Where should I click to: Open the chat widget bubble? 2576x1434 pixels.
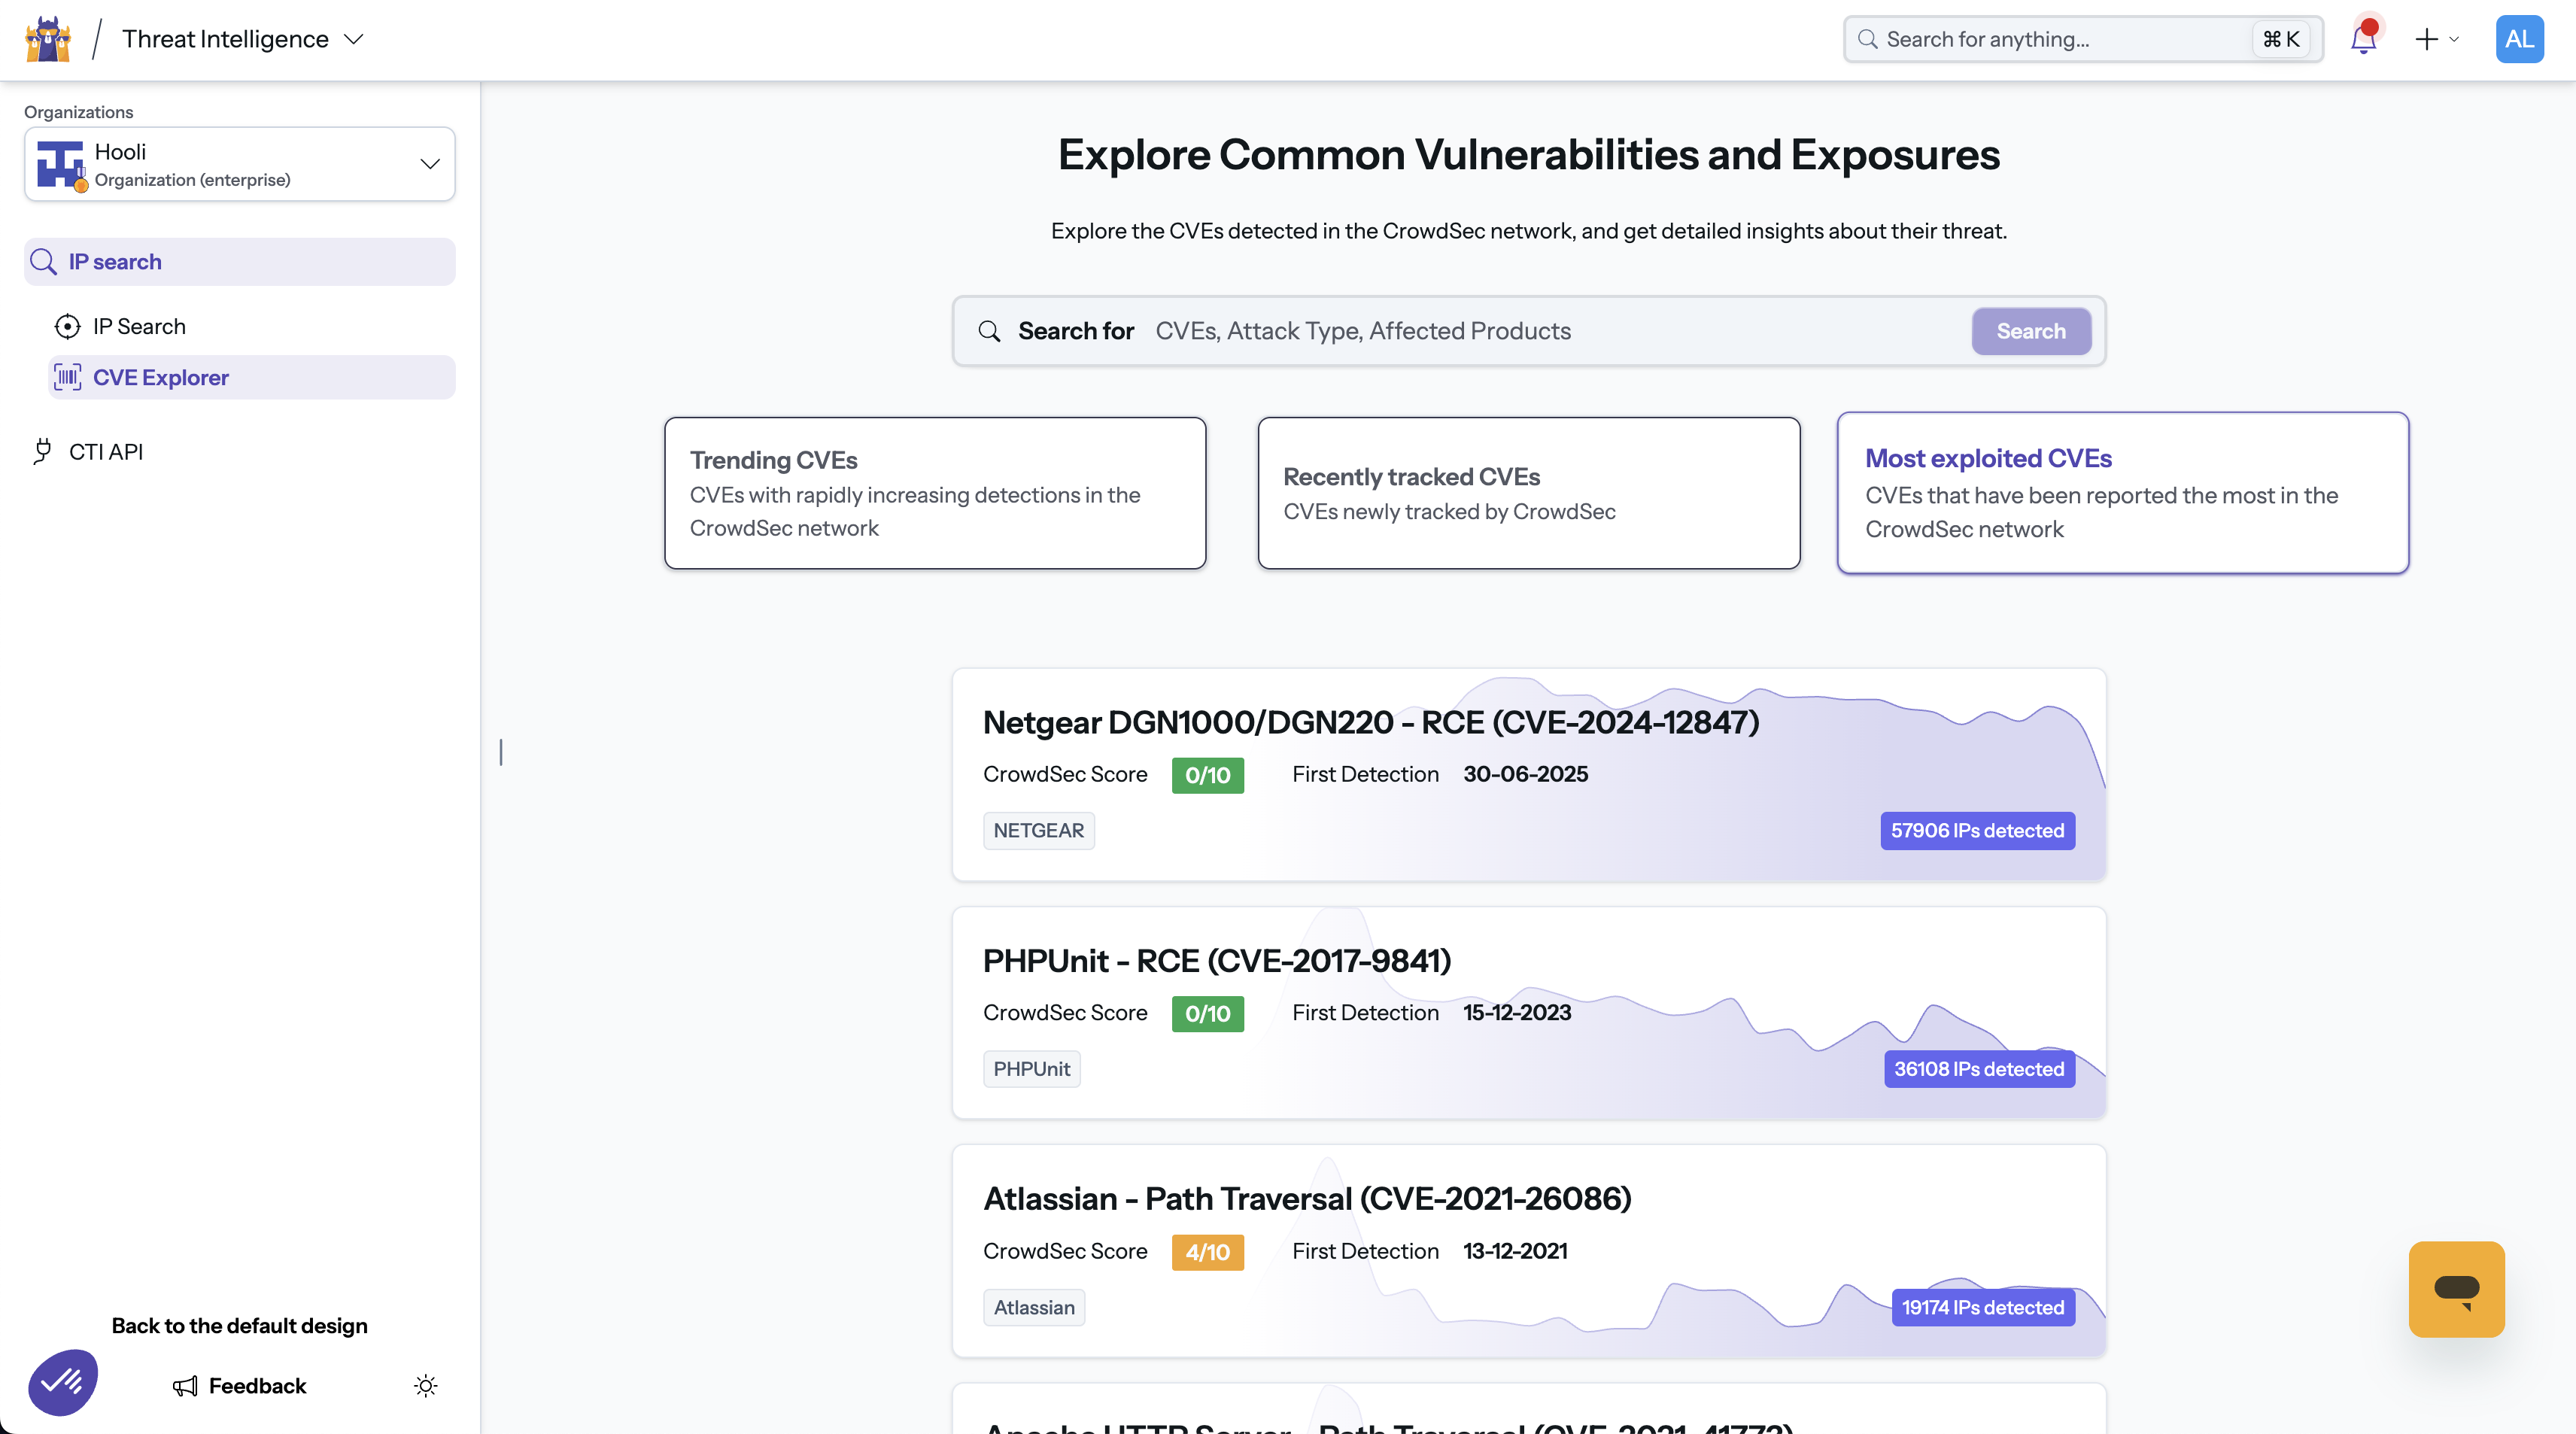click(2456, 1289)
